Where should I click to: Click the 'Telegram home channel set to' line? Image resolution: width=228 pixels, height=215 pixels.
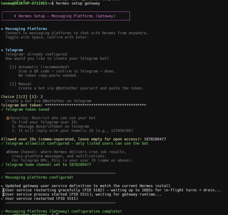tap(46, 165)
